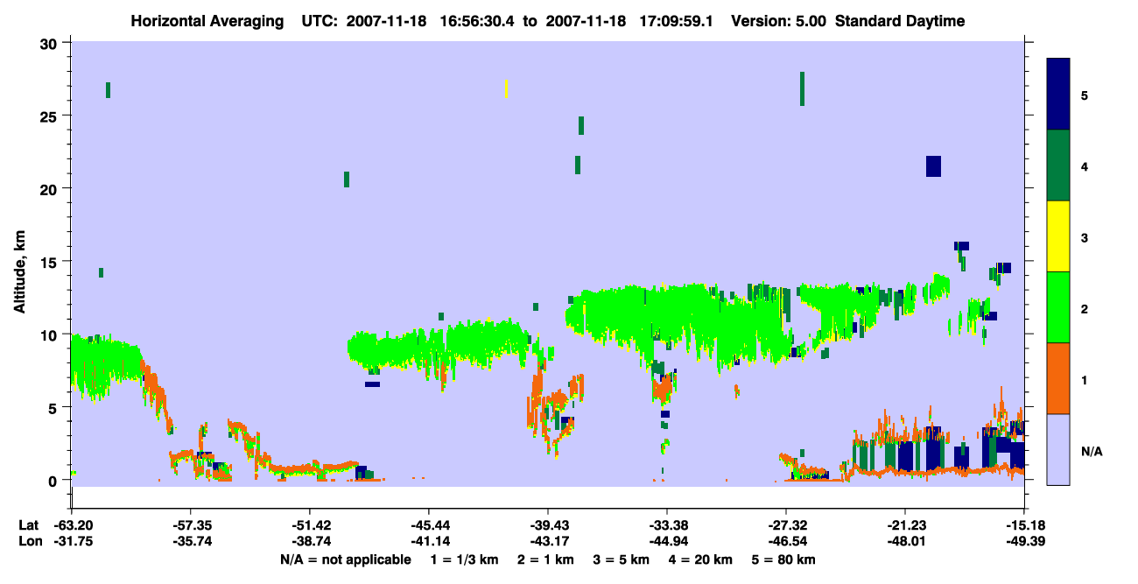Click the Lon row label
This screenshot has width=1138, height=584.
click(x=29, y=541)
